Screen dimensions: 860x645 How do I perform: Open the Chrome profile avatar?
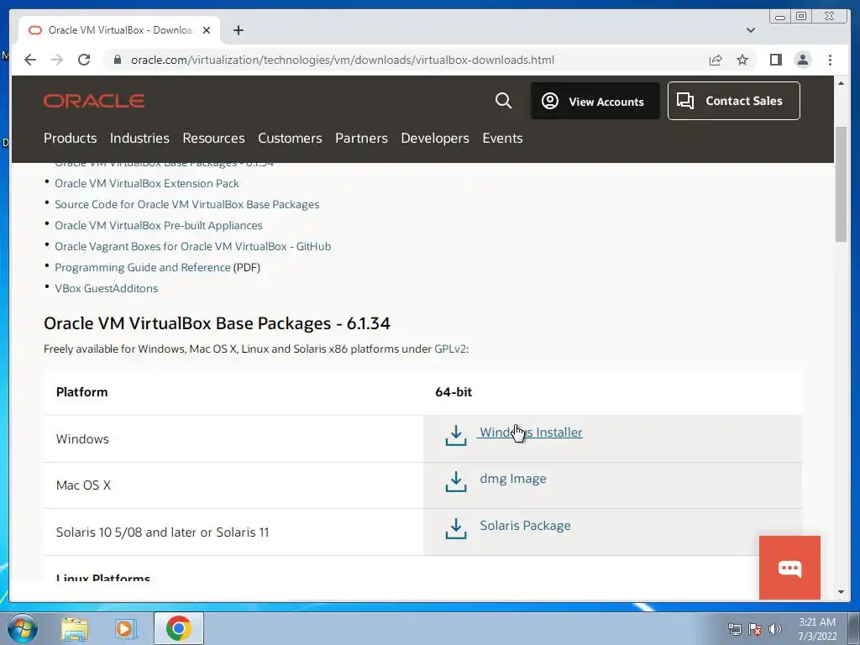(802, 60)
